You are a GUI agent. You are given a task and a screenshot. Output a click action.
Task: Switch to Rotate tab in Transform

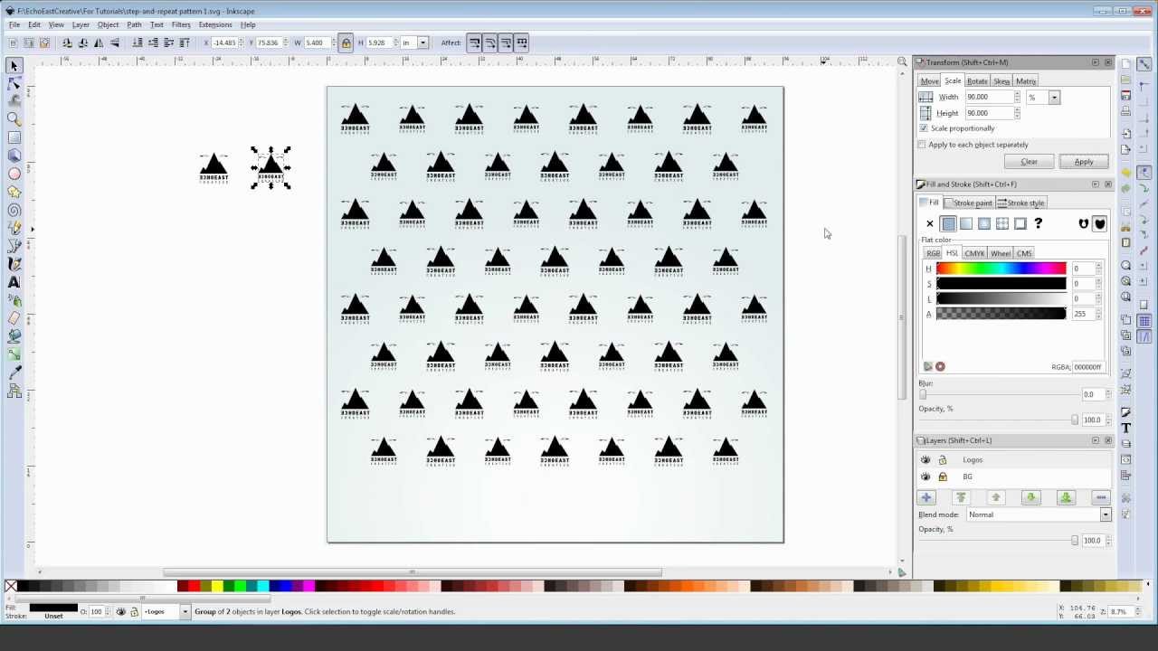pyautogui.click(x=977, y=81)
